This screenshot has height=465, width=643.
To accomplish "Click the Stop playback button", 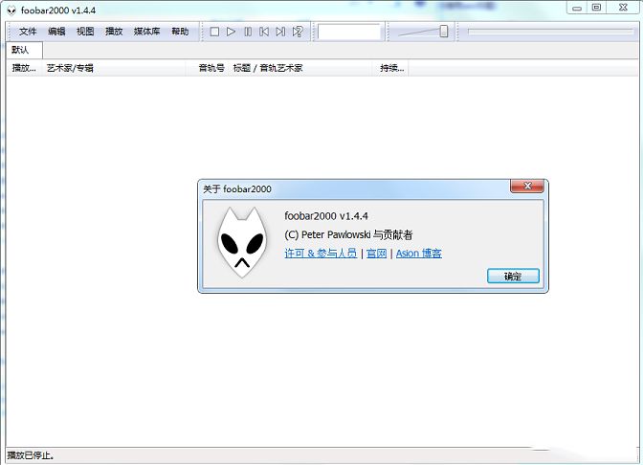I will [214, 32].
